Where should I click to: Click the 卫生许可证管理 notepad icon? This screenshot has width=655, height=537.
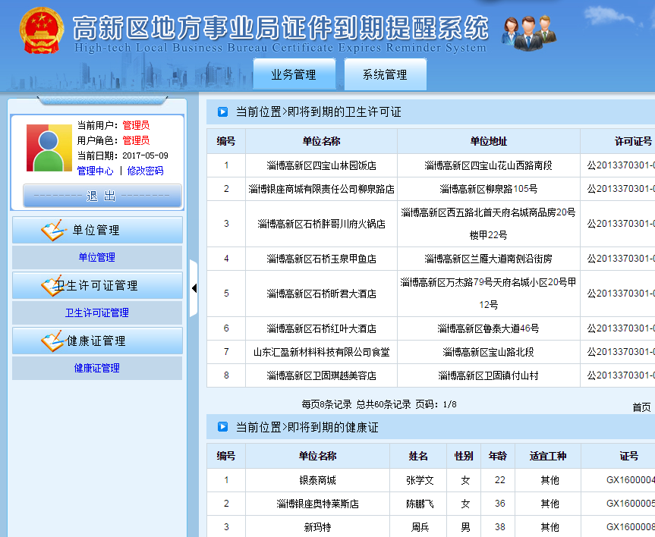click(52, 286)
